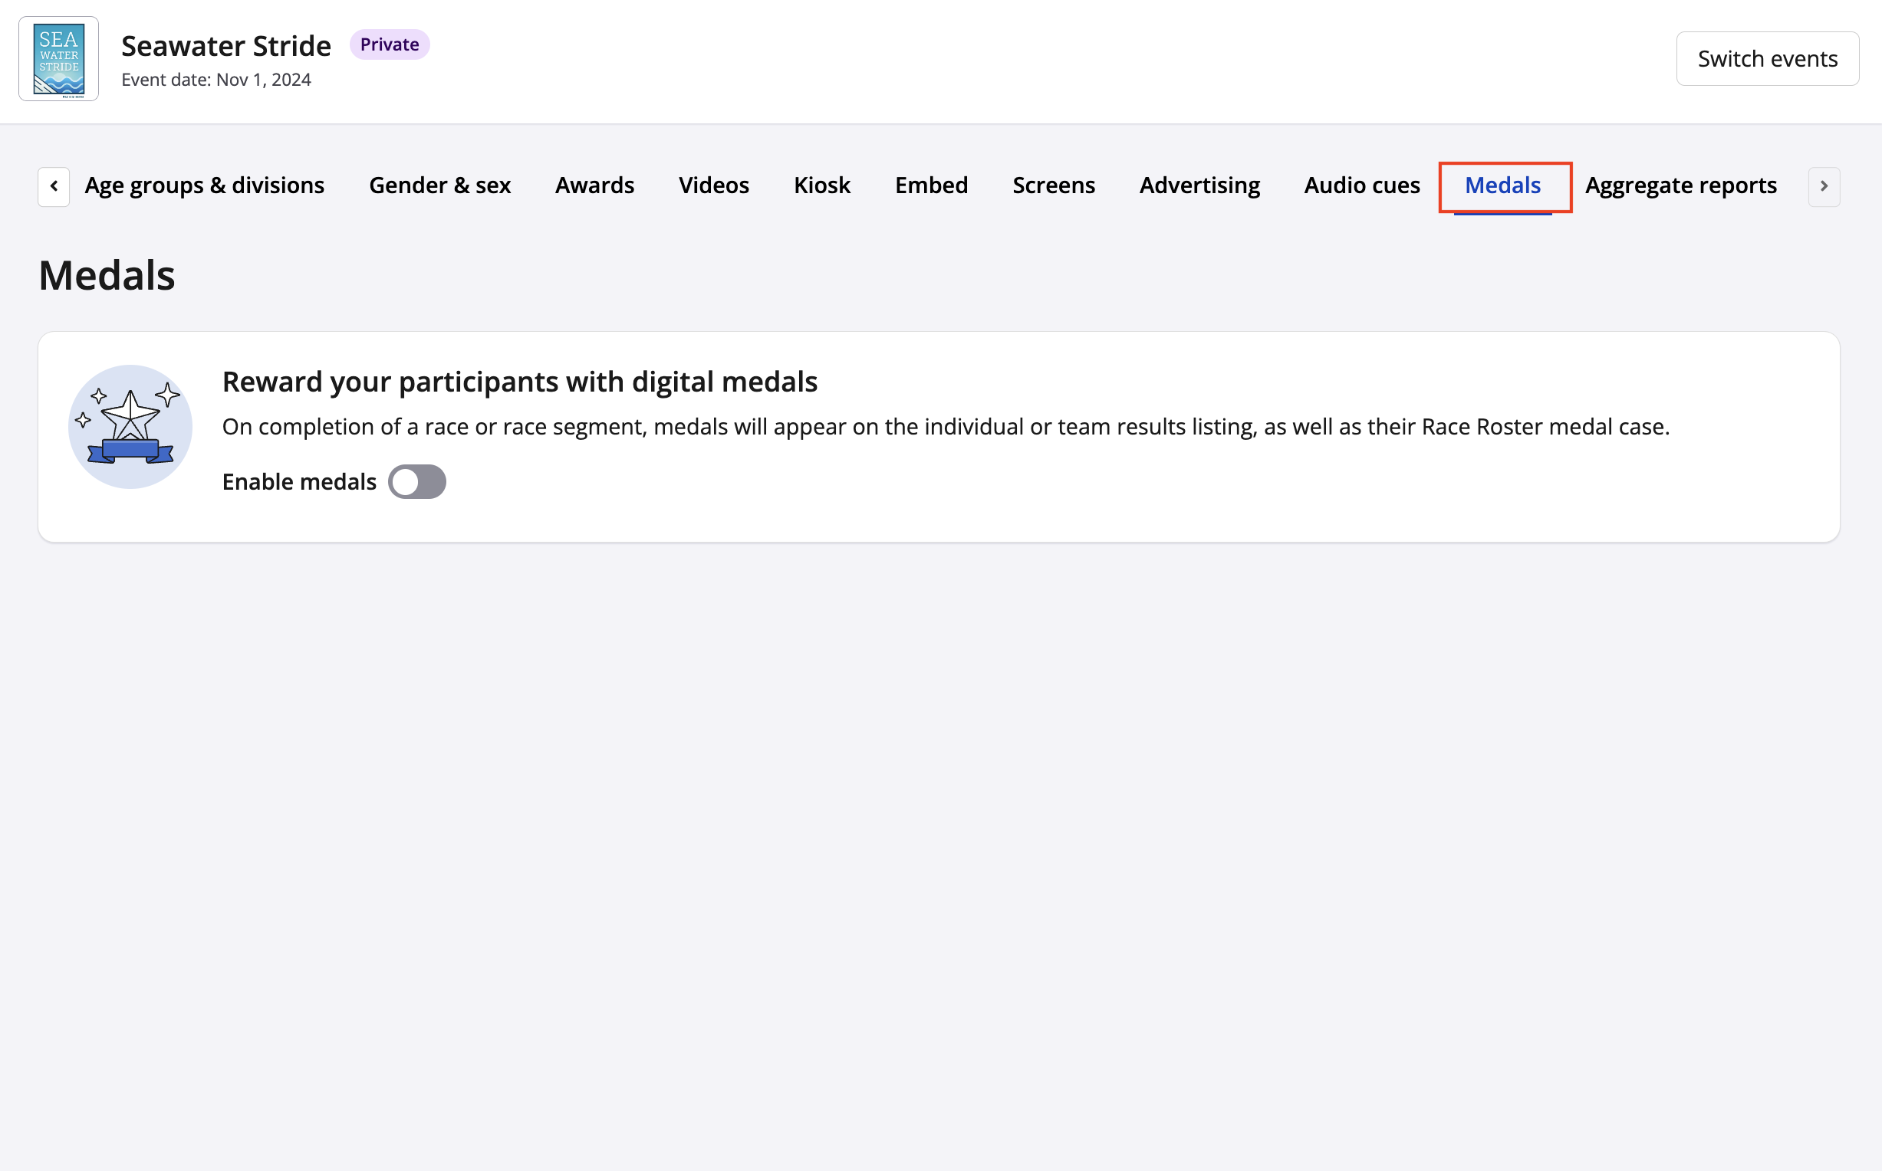
Task: Open the Awards tab
Action: (x=594, y=186)
